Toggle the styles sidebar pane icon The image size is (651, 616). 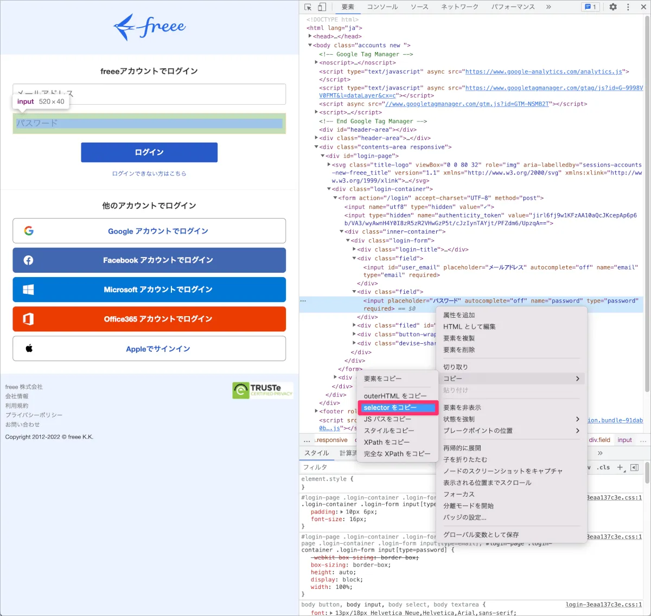click(x=634, y=467)
